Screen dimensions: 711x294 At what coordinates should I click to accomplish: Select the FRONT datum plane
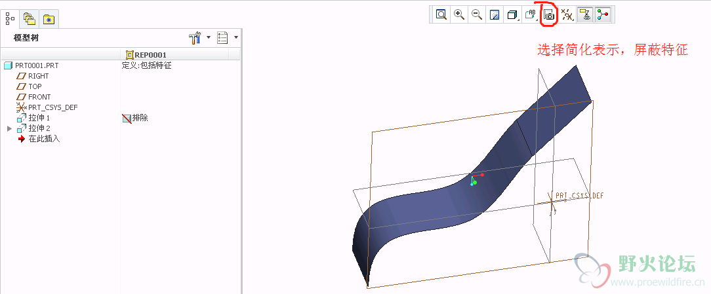[x=39, y=97]
